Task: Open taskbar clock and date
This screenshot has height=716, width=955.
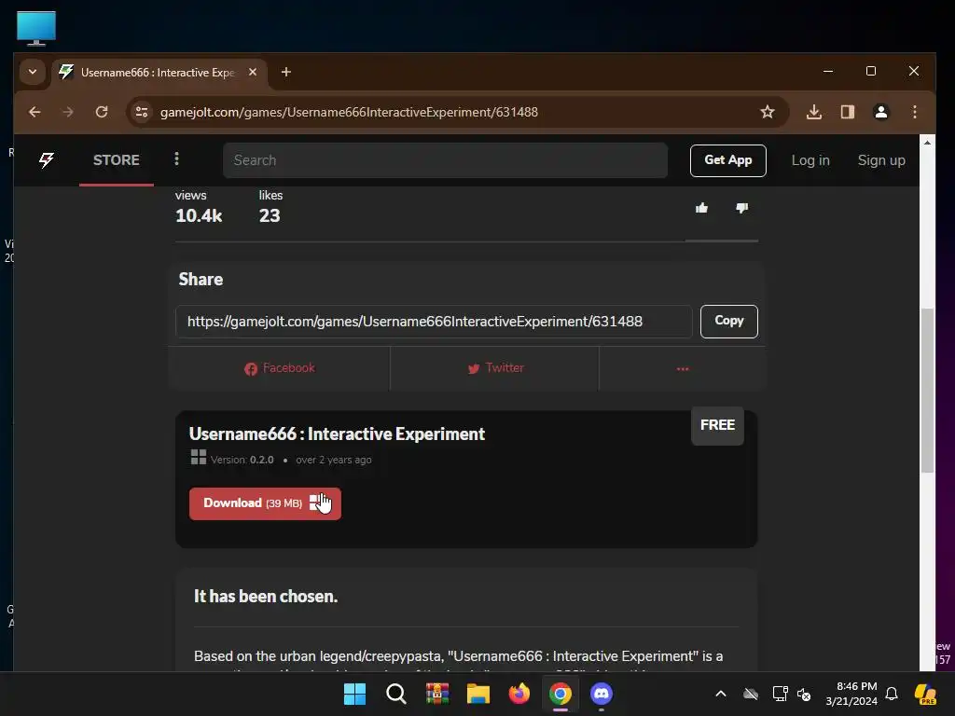Action: (x=851, y=694)
